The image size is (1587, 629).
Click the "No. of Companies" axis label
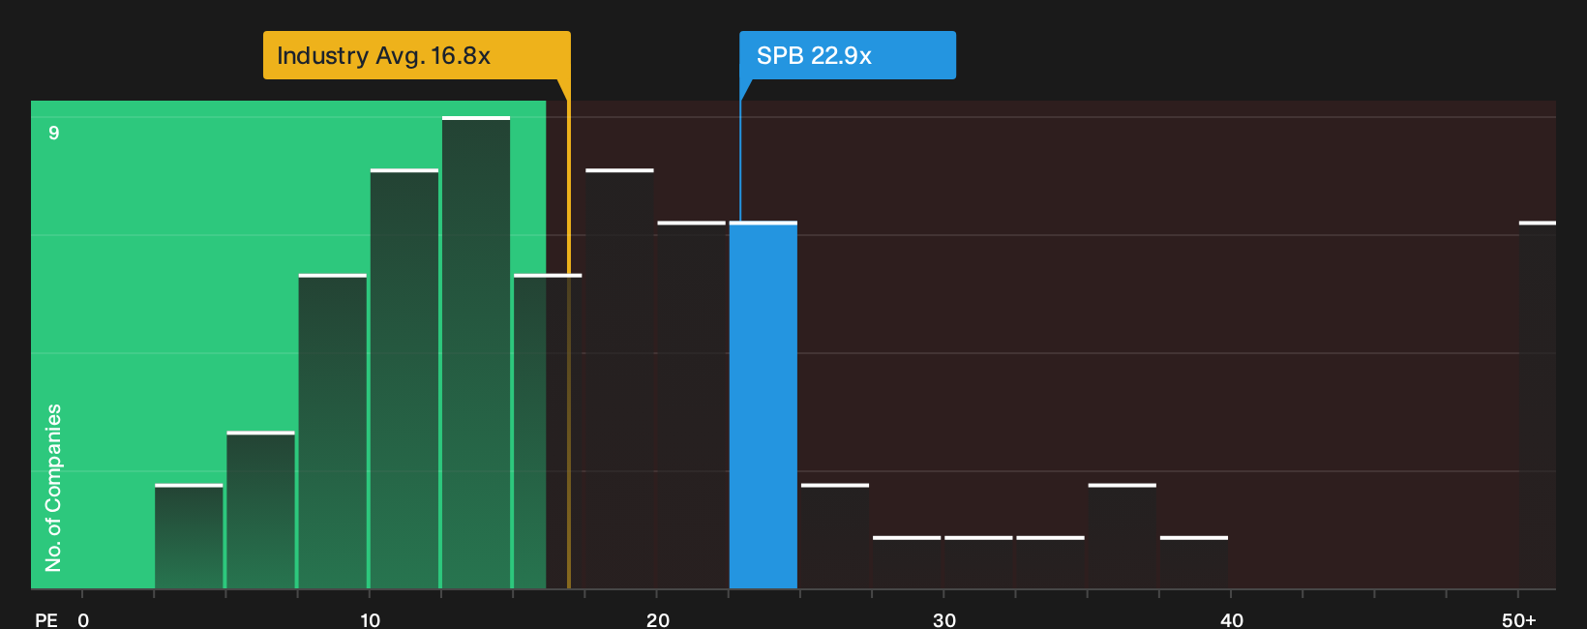point(53,488)
